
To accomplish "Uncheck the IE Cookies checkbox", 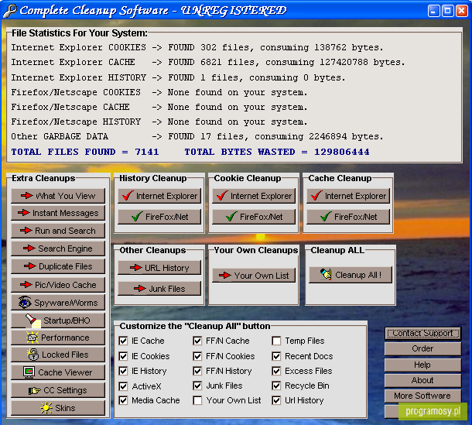I will [123, 356].
